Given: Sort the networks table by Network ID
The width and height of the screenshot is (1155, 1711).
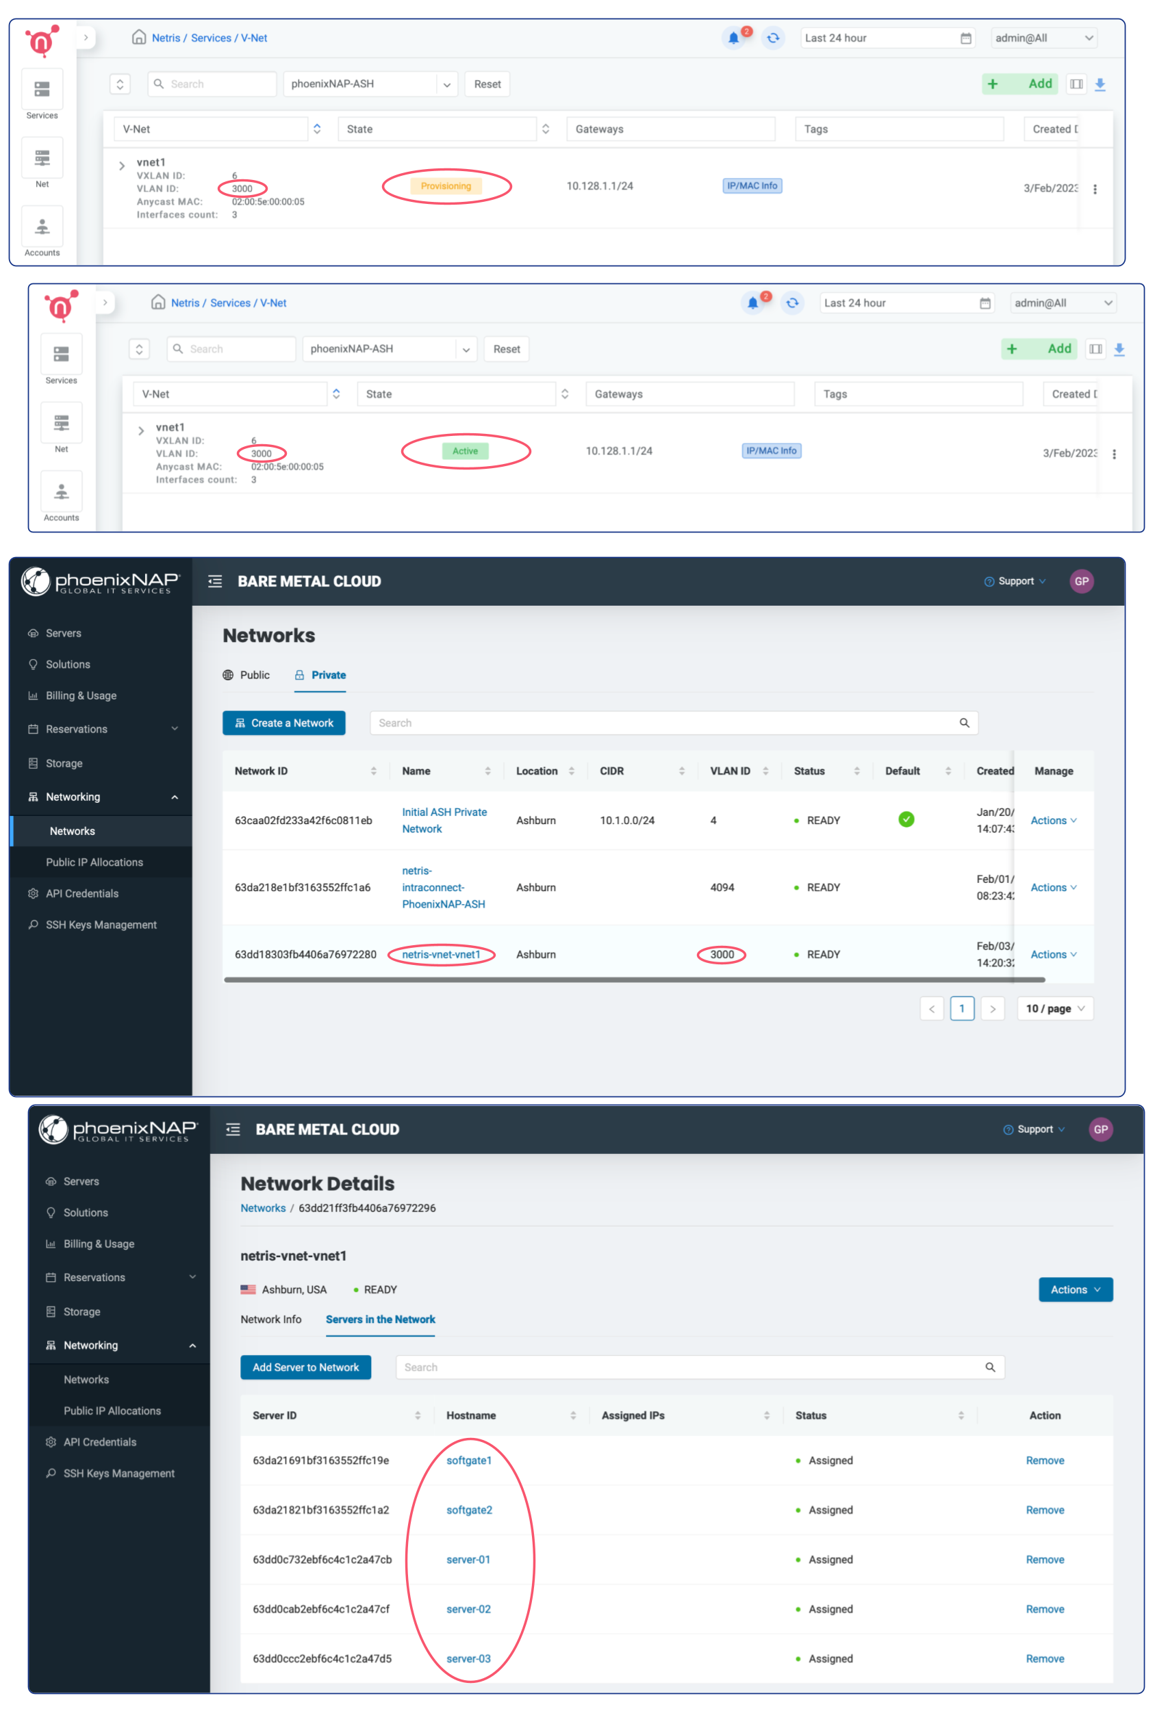Looking at the screenshot, I should pos(373,771).
